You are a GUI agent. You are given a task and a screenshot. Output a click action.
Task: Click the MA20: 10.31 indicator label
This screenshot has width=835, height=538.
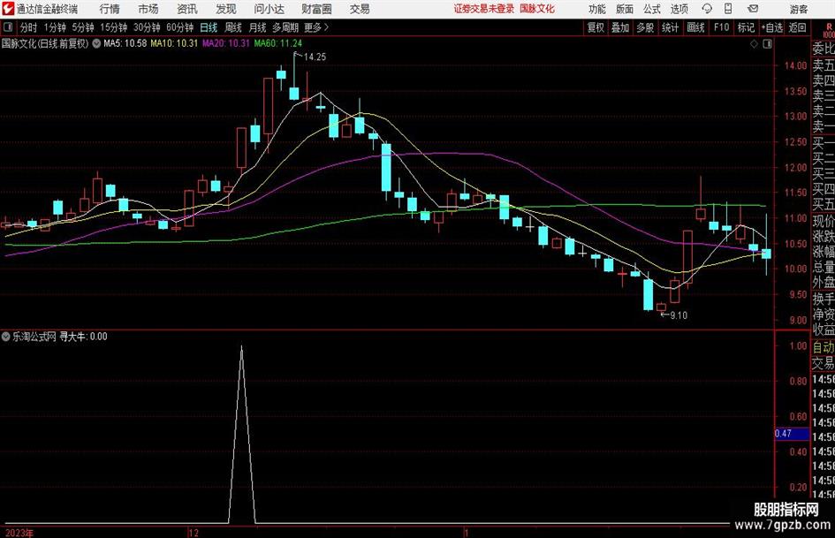(226, 43)
